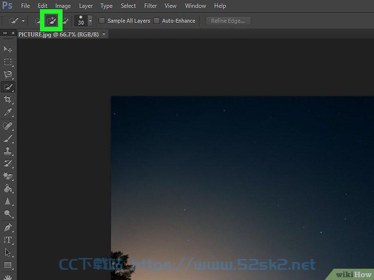Click the Photoshop Ps logo

point(7,5)
